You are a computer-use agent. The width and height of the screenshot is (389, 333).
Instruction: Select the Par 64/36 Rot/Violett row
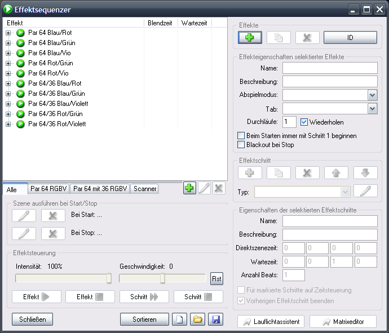coord(57,124)
